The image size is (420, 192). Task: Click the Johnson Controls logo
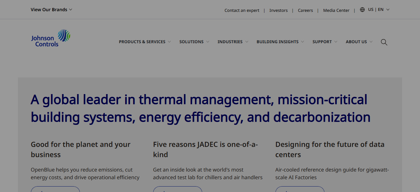point(51,38)
